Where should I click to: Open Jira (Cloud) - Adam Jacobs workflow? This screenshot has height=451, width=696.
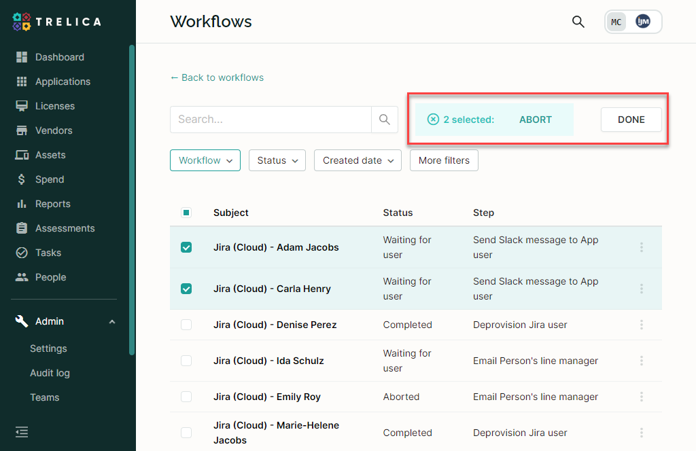point(276,247)
